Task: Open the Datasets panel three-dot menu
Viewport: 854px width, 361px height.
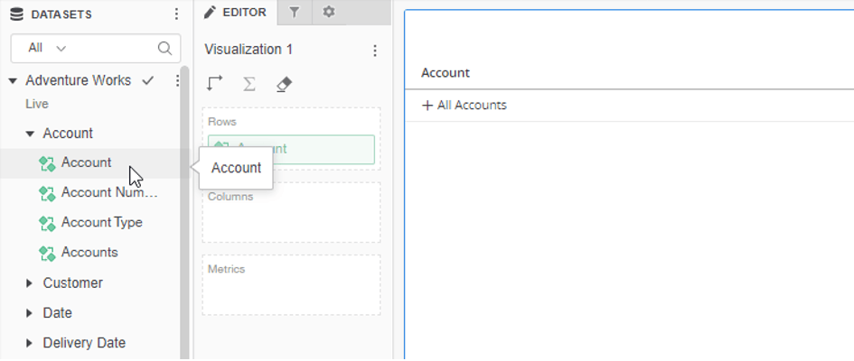Action: [x=176, y=14]
